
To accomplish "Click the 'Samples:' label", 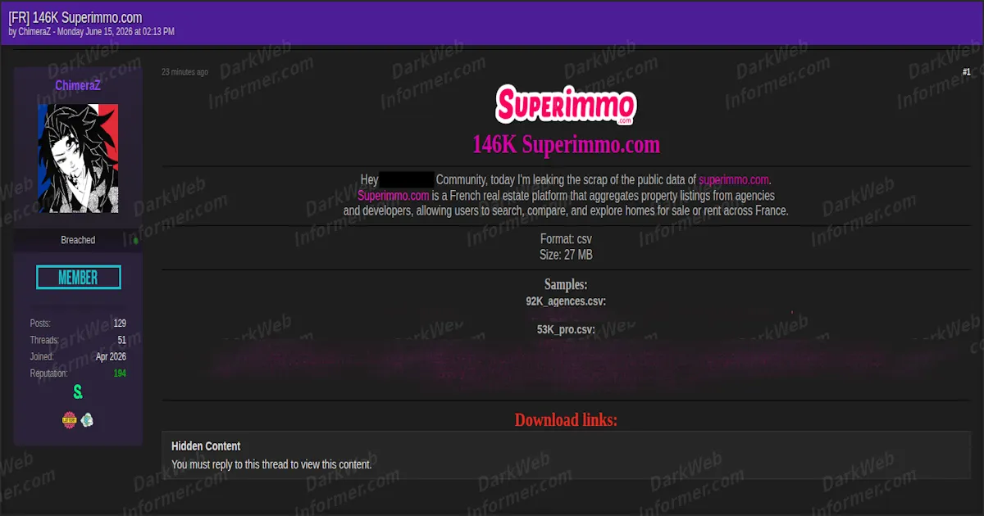I will (x=566, y=285).
